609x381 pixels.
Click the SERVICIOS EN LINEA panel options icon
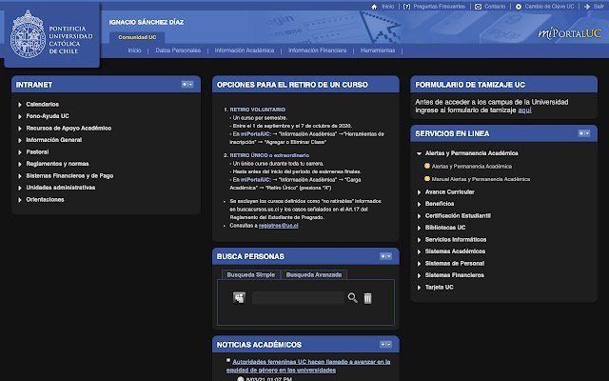pos(584,133)
